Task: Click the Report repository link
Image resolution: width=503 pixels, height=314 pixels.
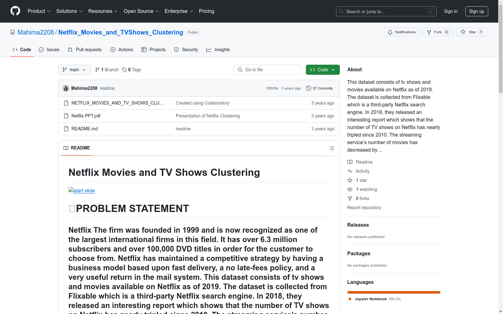Action: click(x=364, y=208)
